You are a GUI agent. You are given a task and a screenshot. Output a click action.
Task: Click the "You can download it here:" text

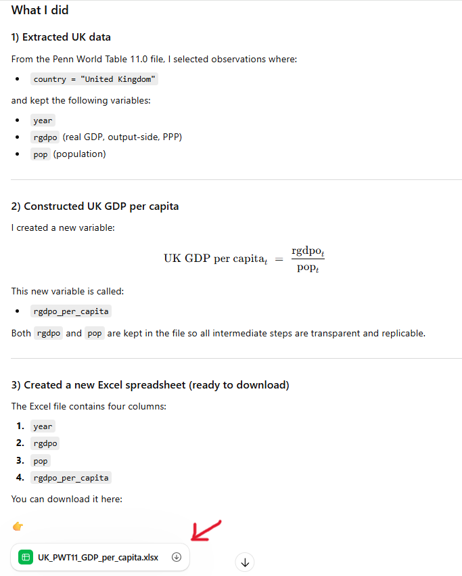(x=66, y=500)
